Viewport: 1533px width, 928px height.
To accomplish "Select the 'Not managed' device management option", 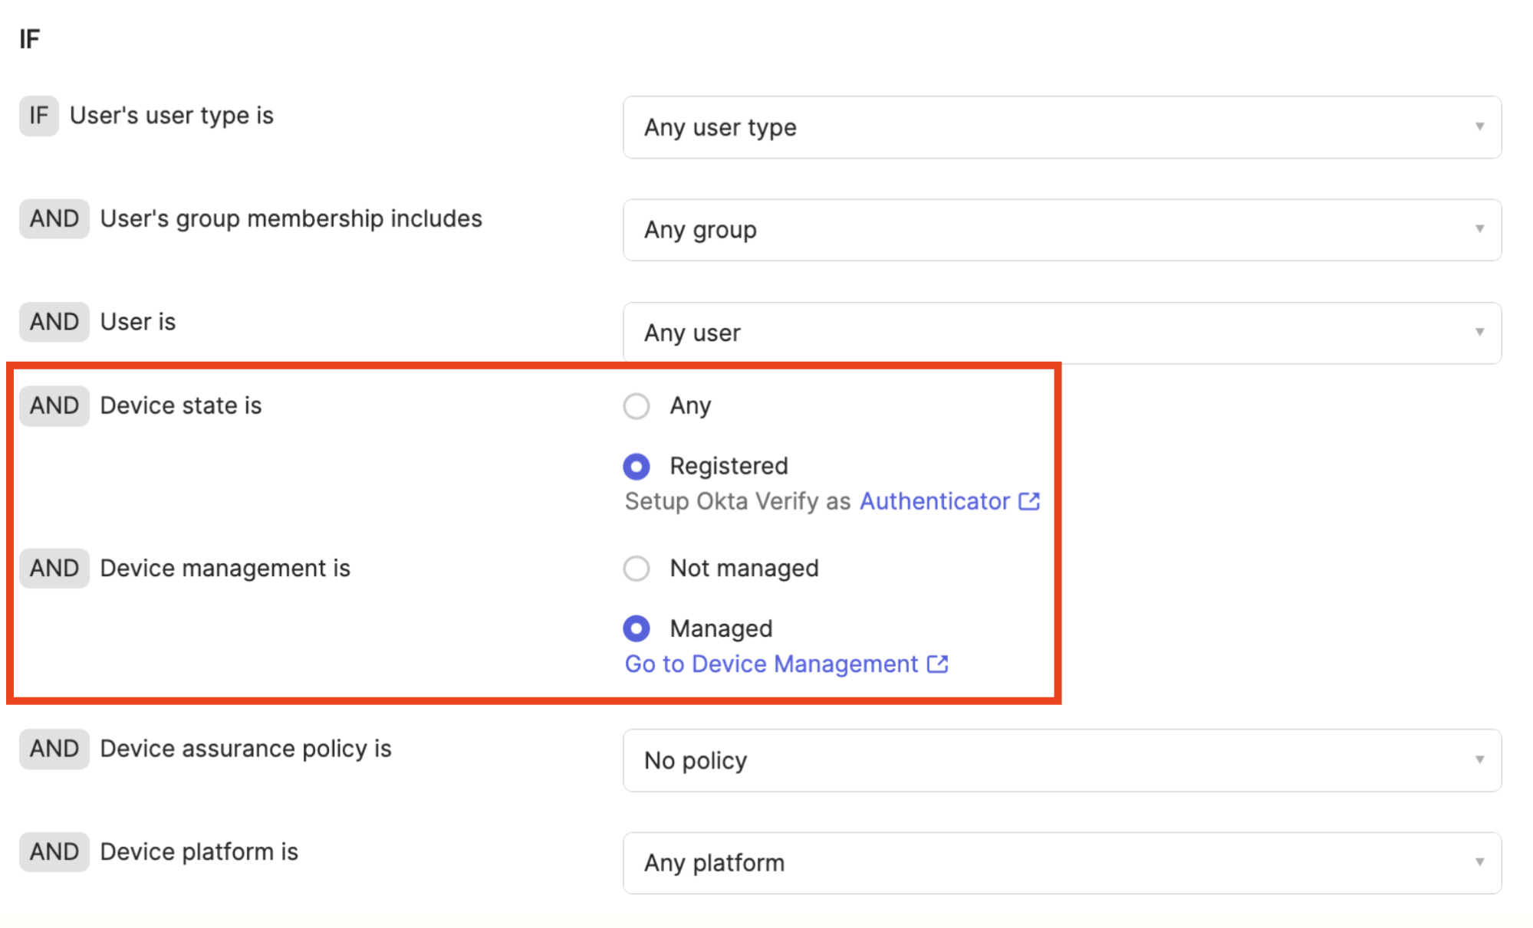I will tap(637, 567).
